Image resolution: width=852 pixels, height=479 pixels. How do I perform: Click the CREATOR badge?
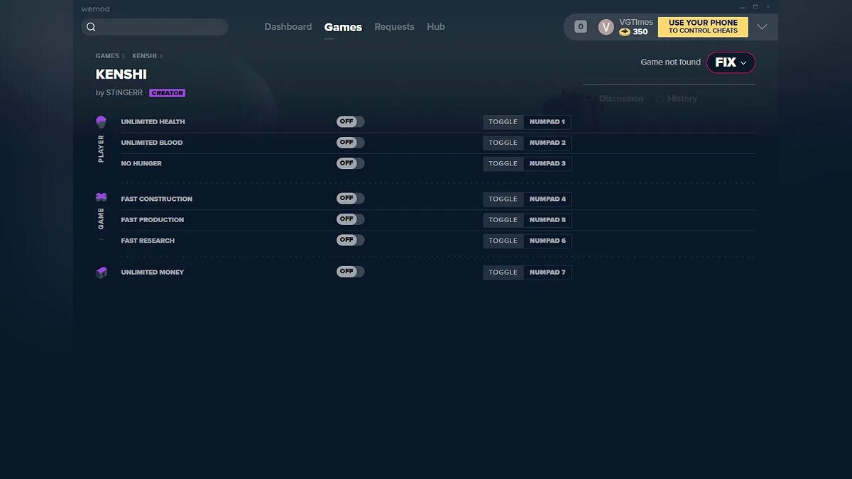[x=168, y=93]
